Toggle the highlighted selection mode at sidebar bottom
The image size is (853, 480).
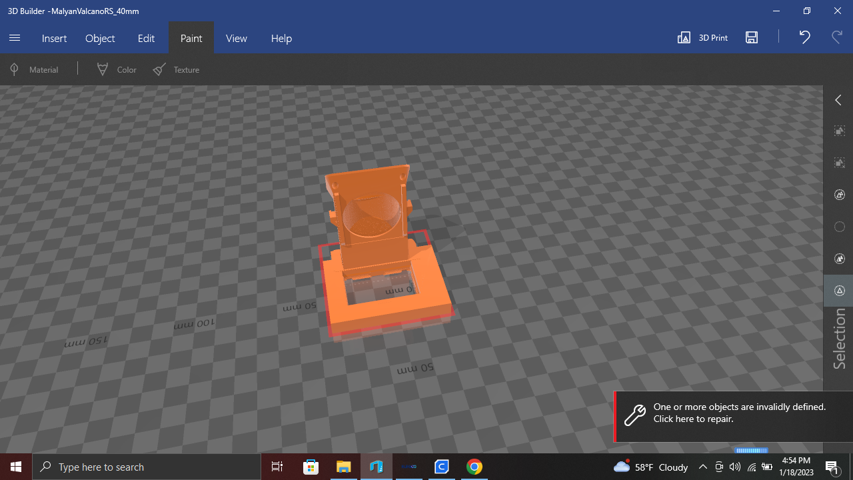(x=839, y=291)
